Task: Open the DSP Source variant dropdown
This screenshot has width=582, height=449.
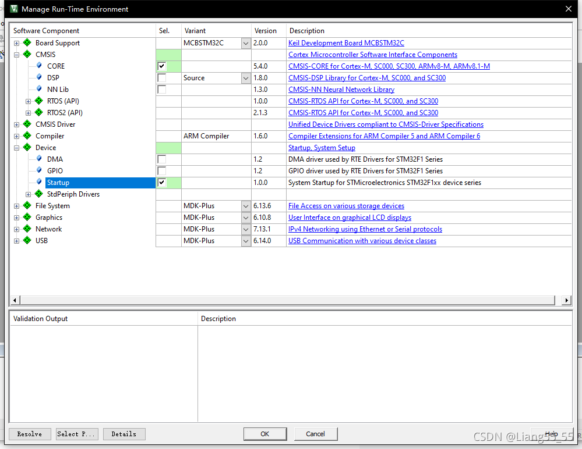Action: click(246, 78)
